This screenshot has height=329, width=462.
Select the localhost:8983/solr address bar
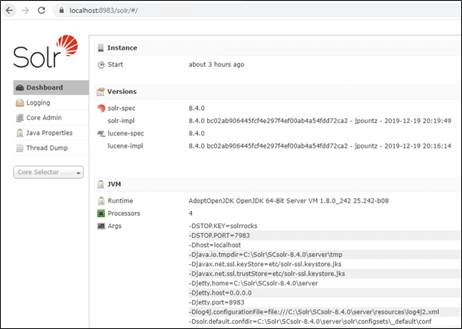point(256,11)
